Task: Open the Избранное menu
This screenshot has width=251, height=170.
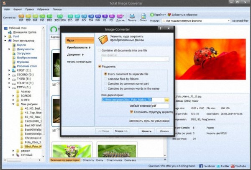Action: [x=43, y=9]
